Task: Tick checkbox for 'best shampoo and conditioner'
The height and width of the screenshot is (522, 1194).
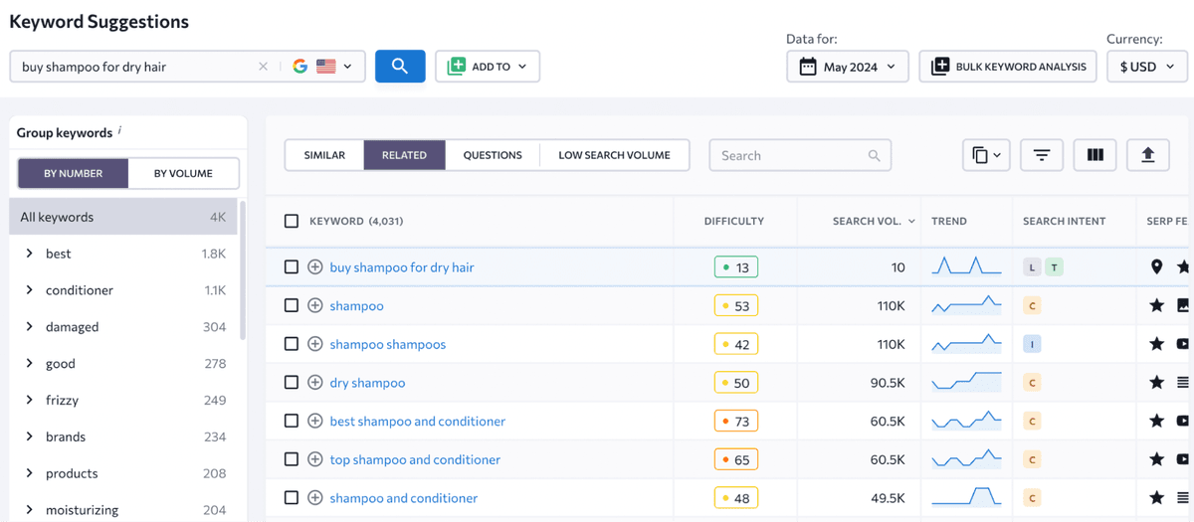Action: [292, 421]
